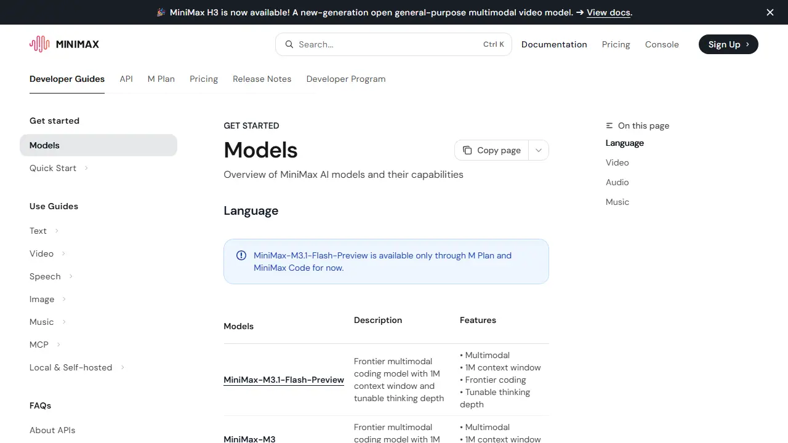The height and width of the screenshot is (443, 788).
Task: Click the MiniMax logo
Action: [64, 44]
